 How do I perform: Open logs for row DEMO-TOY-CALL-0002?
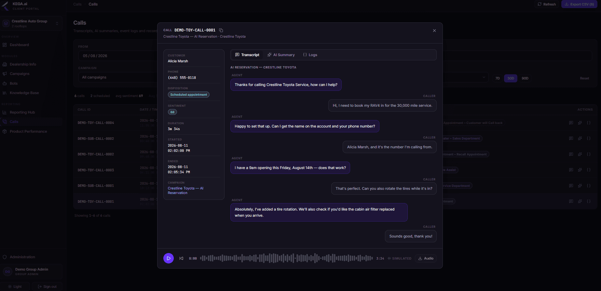[589, 154]
